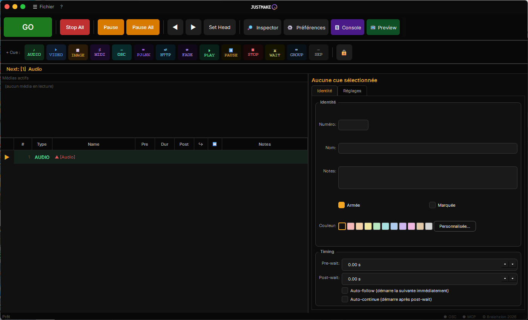Click the padlock lock icon
This screenshot has height=320, width=528.
(344, 52)
